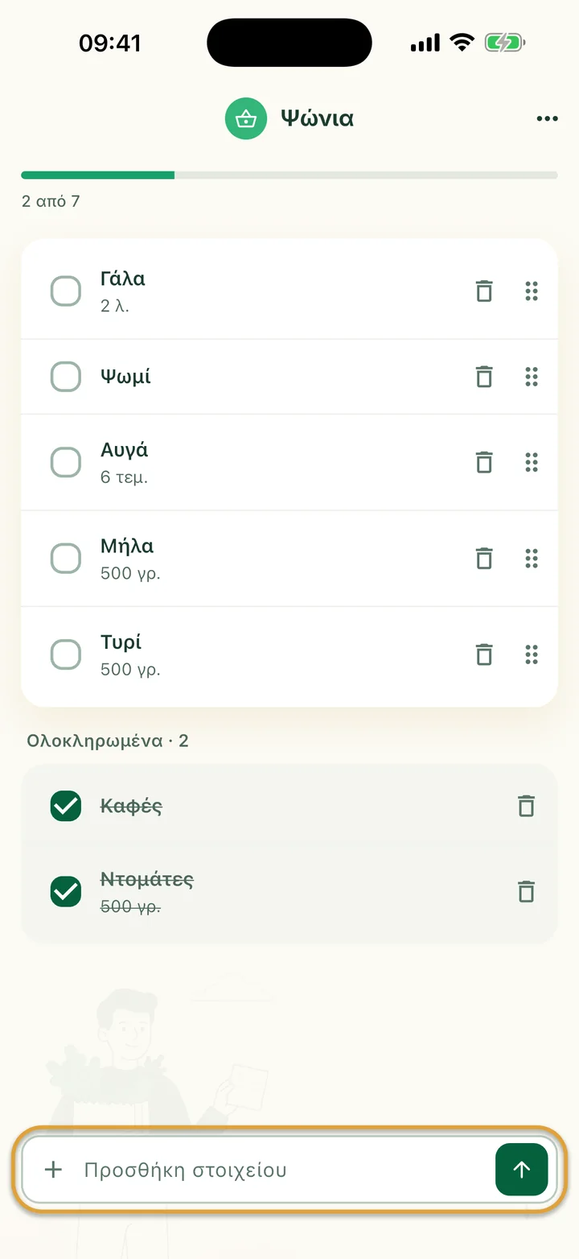Image resolution: width=579 pixels, height=1259 pixels.
Task: Tap the reorder handle beside Τυρί
Action: pos(531,654)
